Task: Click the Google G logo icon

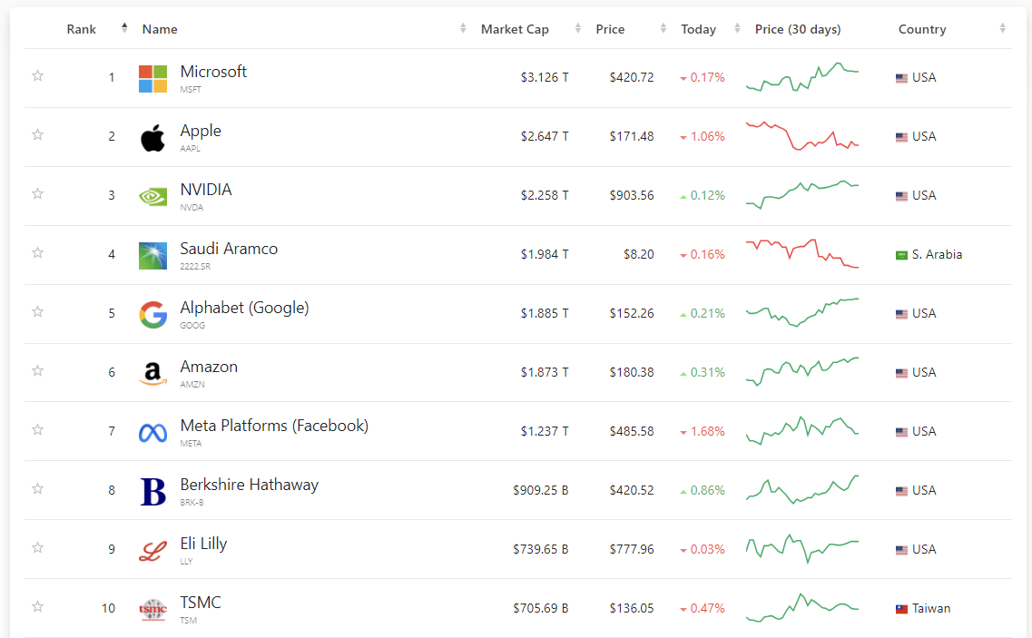Action: [x=152, y=315]
